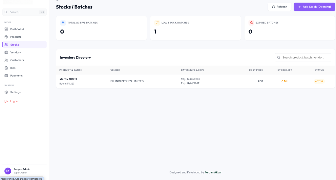Click the Low Stock Batches refresh icon
Image resolution: width=336 pixels, height=180 pixels.
157,23
